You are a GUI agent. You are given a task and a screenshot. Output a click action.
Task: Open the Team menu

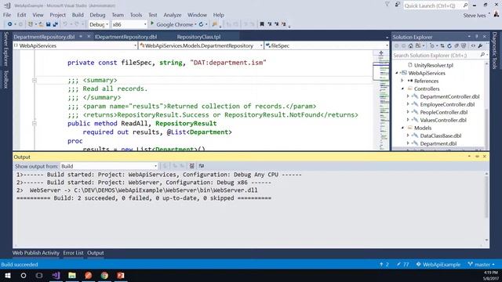(118, 15)
